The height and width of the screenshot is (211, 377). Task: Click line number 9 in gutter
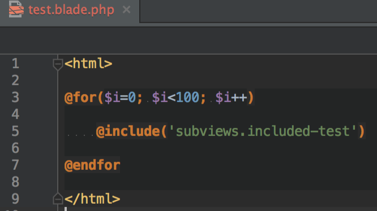coord(15,199)
